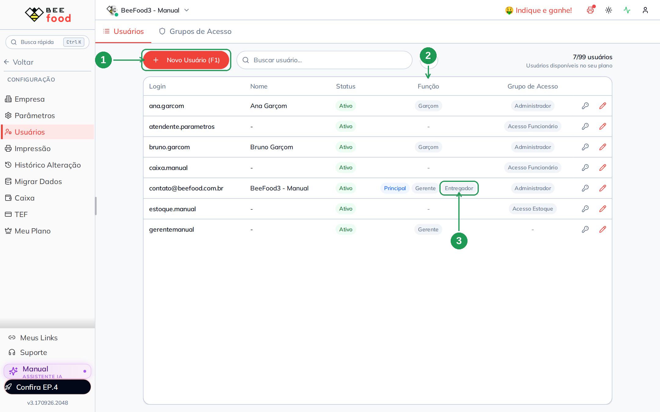660x412 pixels.
Task: Open Meu Plano in sidebar
Action: click(47, 231)
